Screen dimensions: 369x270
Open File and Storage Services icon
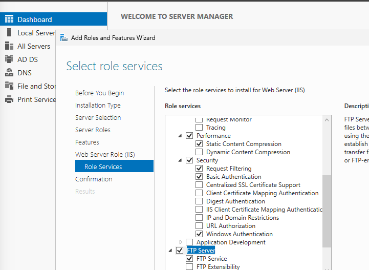click(9, 86)
